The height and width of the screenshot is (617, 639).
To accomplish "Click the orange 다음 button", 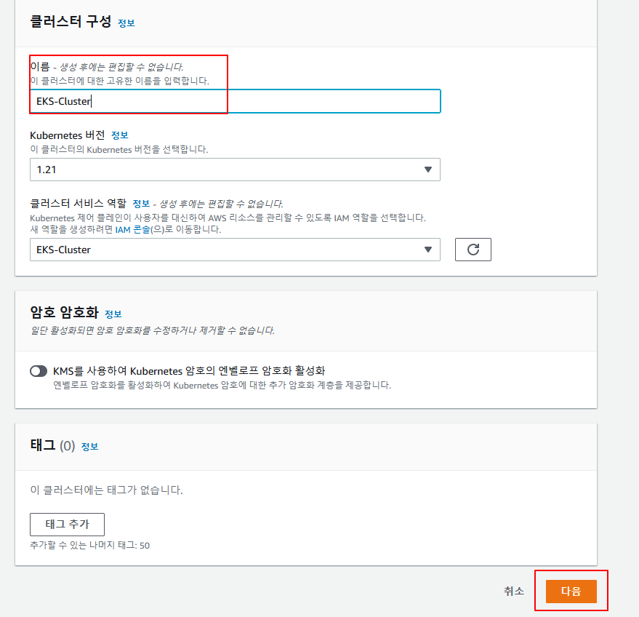I will [571, 591].
